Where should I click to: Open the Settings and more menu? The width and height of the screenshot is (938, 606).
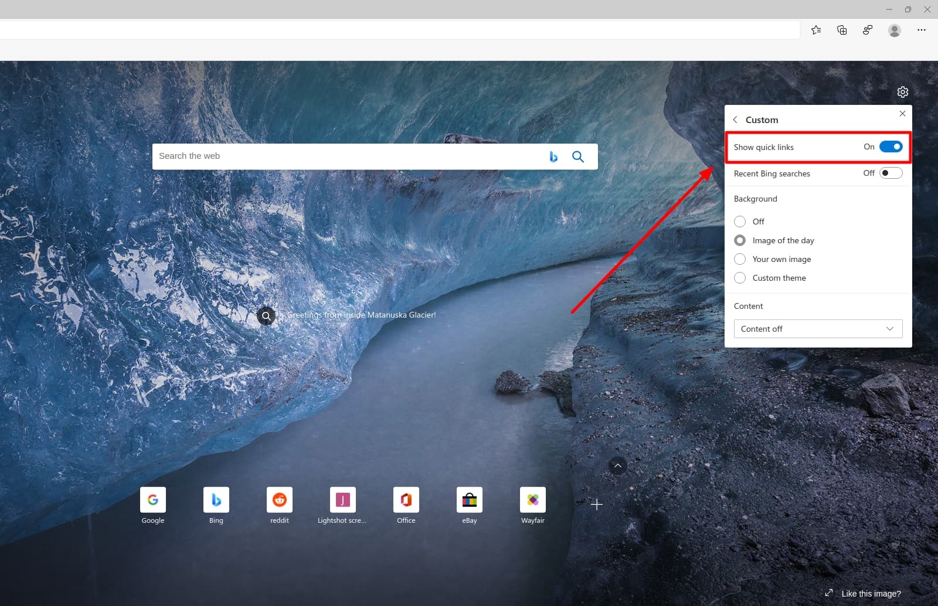click(x=922, y=29)
